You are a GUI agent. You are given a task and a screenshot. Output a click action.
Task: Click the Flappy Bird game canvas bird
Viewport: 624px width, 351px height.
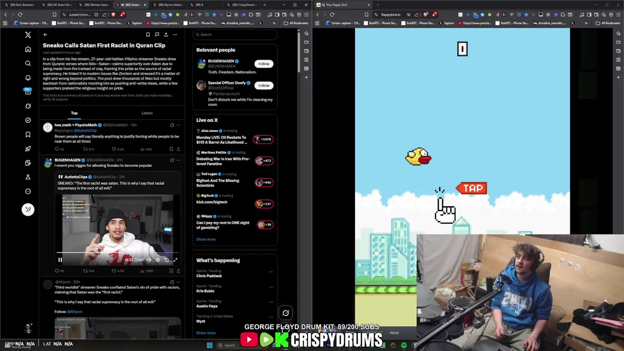(x=418, y=156)
